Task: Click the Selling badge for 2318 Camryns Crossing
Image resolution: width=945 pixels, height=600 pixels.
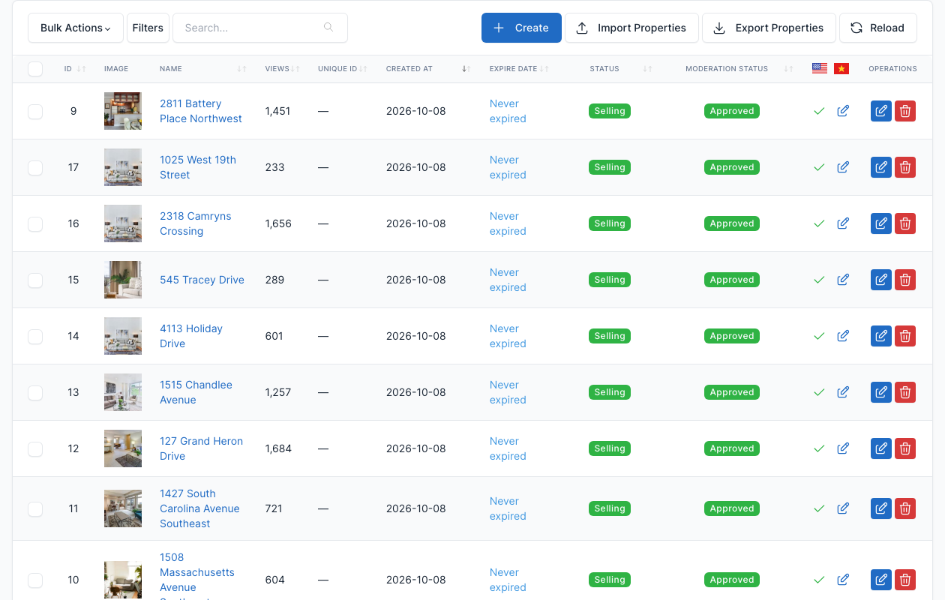Action: coord(610,223)
